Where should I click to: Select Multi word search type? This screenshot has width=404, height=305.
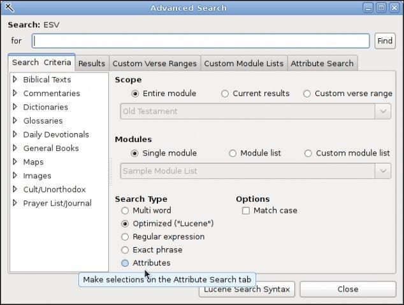pyautogui.click(x=125, y=211)
